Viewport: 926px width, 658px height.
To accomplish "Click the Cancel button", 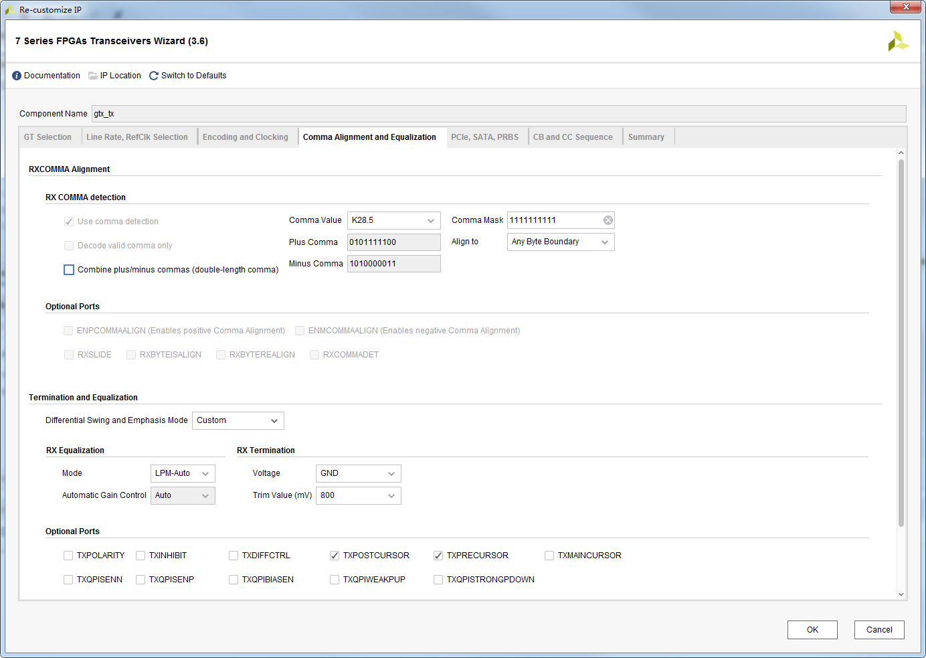I will [879, 630].
